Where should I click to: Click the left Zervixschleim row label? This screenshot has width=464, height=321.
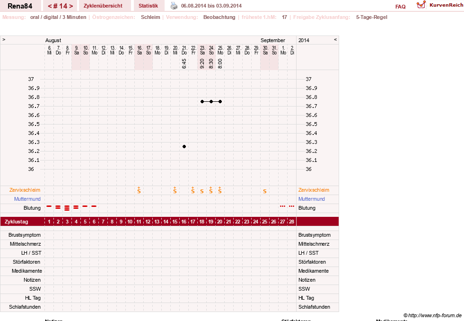pyautogui.click(x=25, y=190)
